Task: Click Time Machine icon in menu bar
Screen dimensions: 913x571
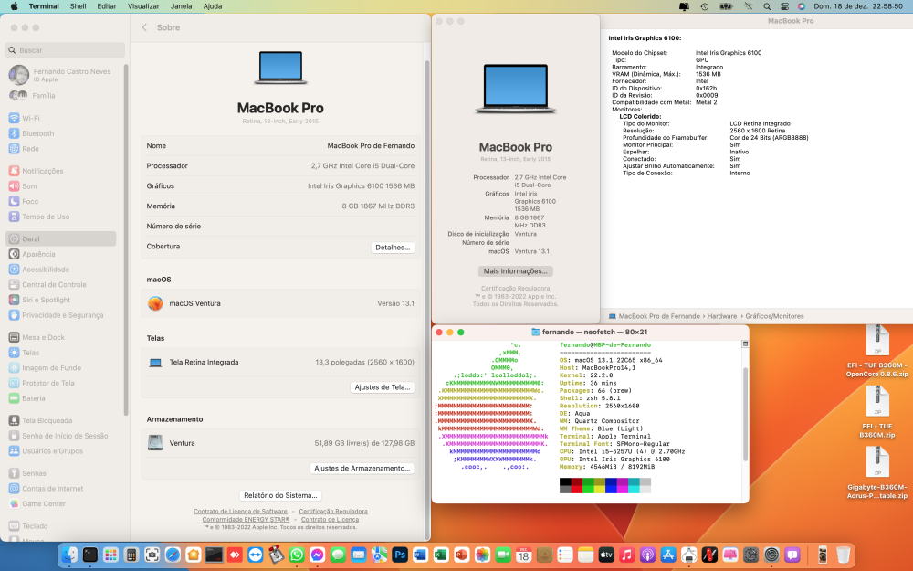Action: pyautogui.click(x=705, y=6)
